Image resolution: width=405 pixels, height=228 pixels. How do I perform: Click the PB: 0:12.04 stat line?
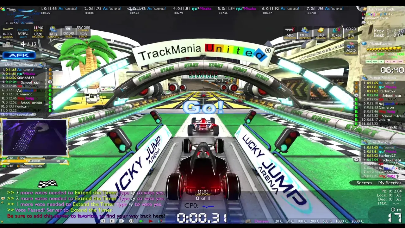click(x=391, y=191)
